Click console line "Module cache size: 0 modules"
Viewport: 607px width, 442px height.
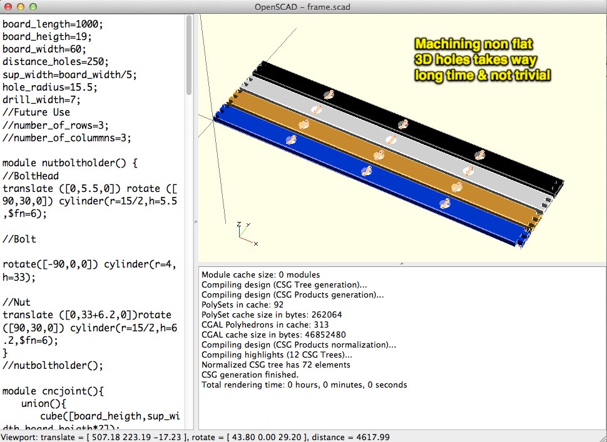260,275
